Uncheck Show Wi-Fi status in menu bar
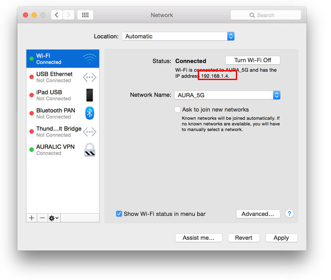Viewport: 331px width, 280px height. pyautogui.click(x=119, y=214)
